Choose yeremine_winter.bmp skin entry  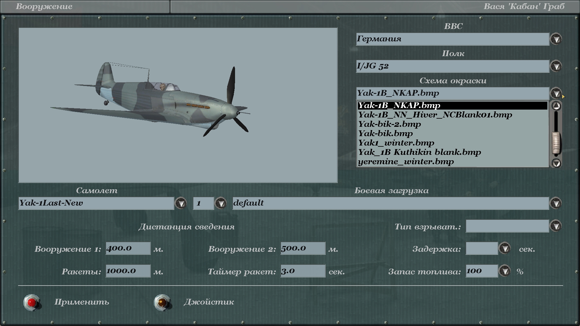406,162
